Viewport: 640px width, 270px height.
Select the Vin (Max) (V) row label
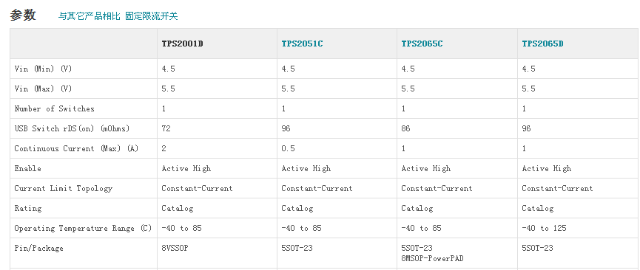(x=43, y=89)
